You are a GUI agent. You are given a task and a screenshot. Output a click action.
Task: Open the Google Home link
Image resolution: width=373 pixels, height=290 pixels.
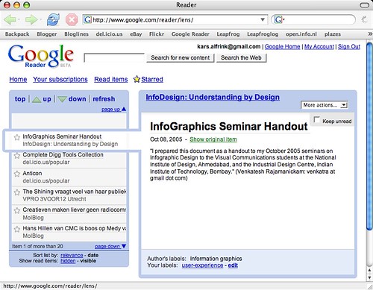(283, 46)
